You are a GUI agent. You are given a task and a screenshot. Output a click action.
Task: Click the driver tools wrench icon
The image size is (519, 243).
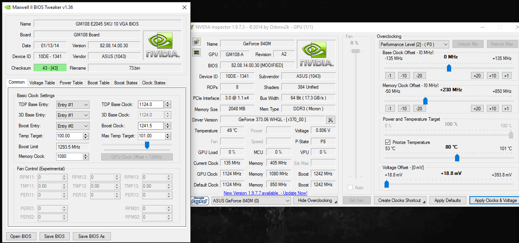(331, 120)
